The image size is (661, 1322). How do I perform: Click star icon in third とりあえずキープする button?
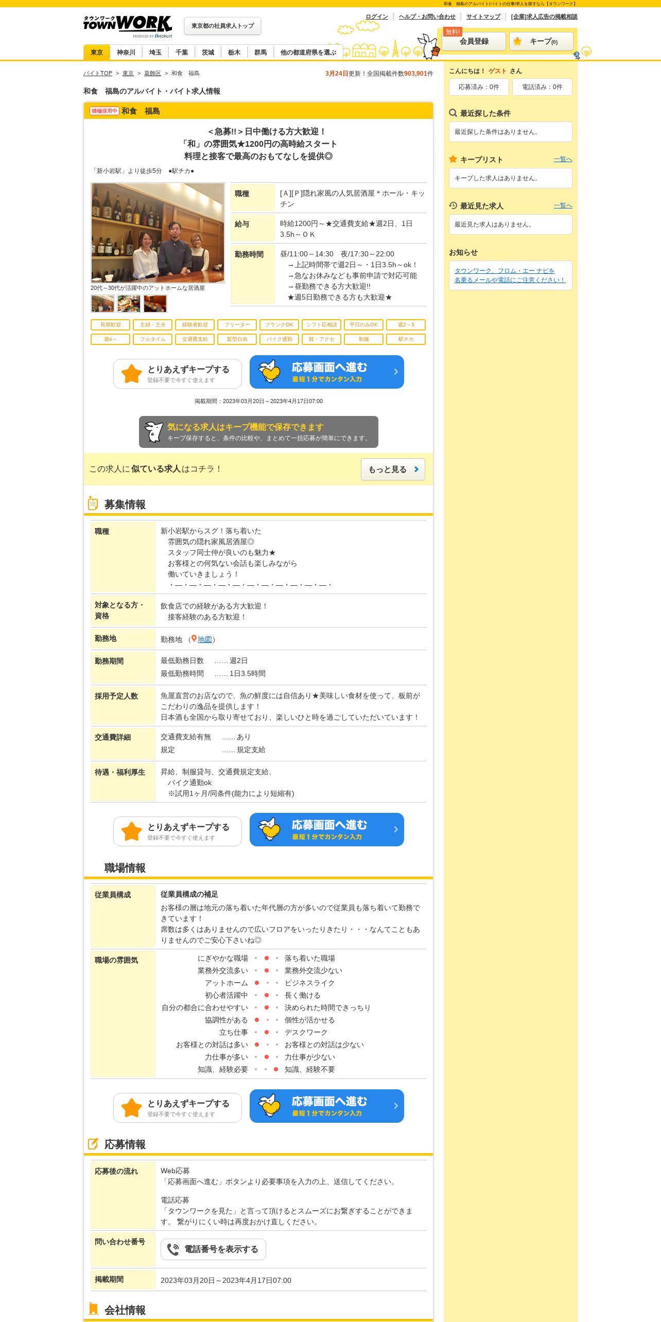point(132,1108)
